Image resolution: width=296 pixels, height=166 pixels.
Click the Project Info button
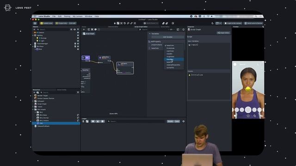tap(61, 24)
